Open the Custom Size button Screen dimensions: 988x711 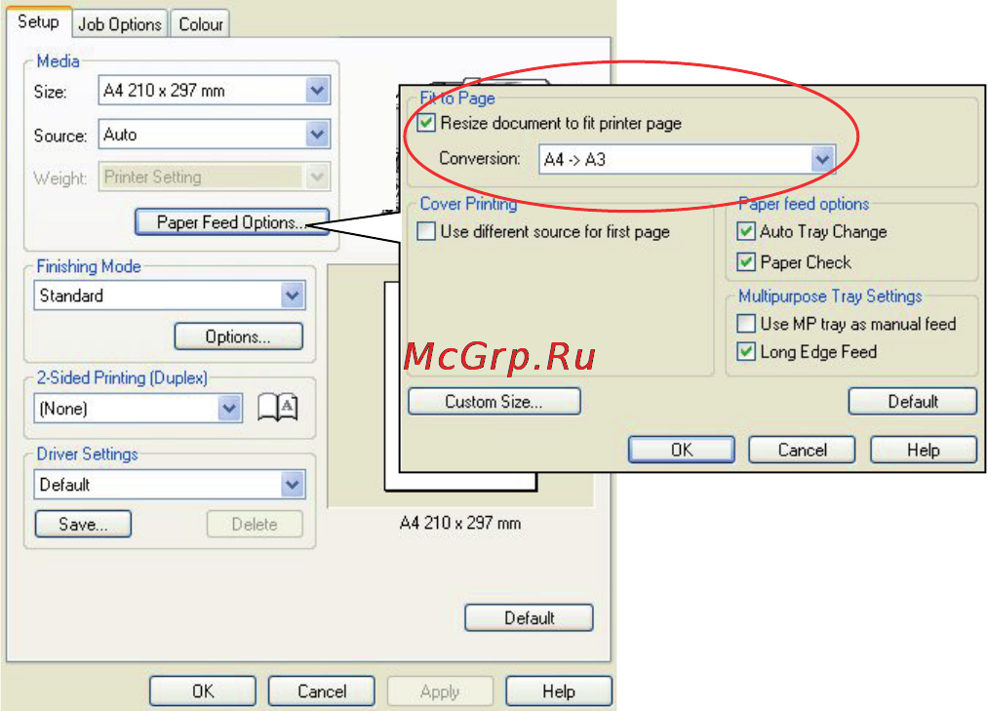coord(494,401)
